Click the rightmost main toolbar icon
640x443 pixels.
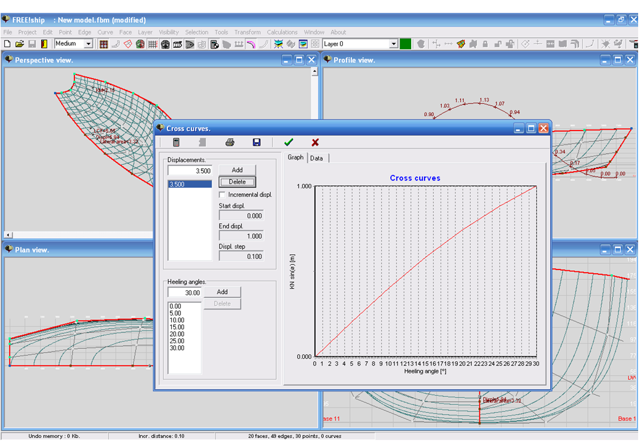633,44
